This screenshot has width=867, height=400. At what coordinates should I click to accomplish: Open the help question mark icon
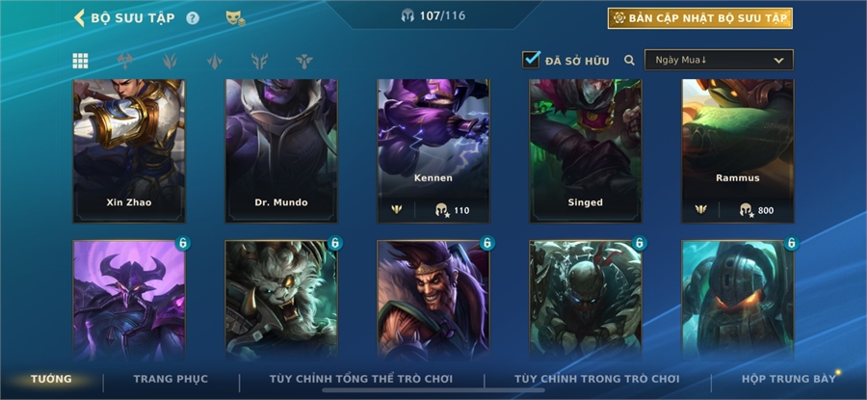point(193,18)
